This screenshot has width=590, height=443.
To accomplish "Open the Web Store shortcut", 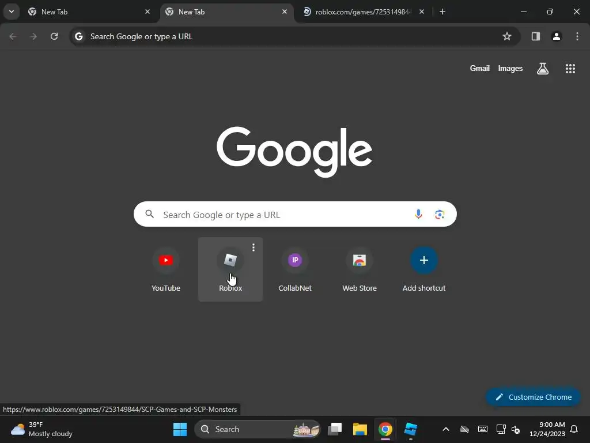I will point(360,269).
